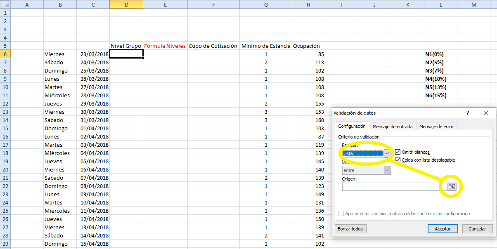Switch to the Mensaje de entrada tab
Screen dimensions: 497x249
[393, 127]
